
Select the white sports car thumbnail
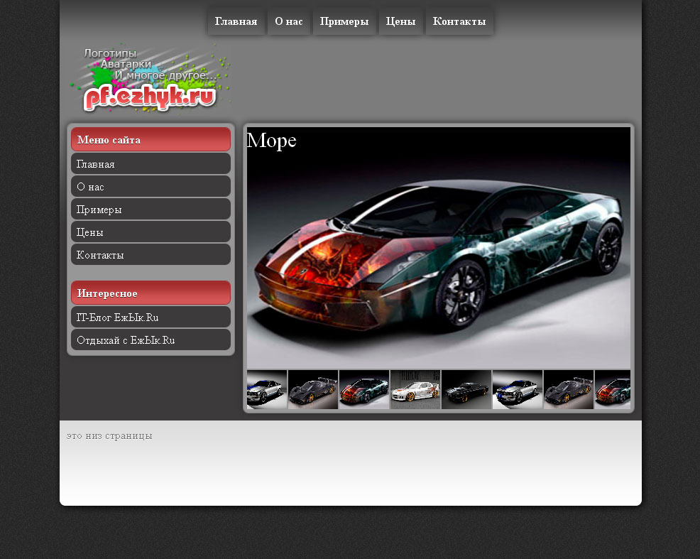pyautogui.click(x=415, y=389)
